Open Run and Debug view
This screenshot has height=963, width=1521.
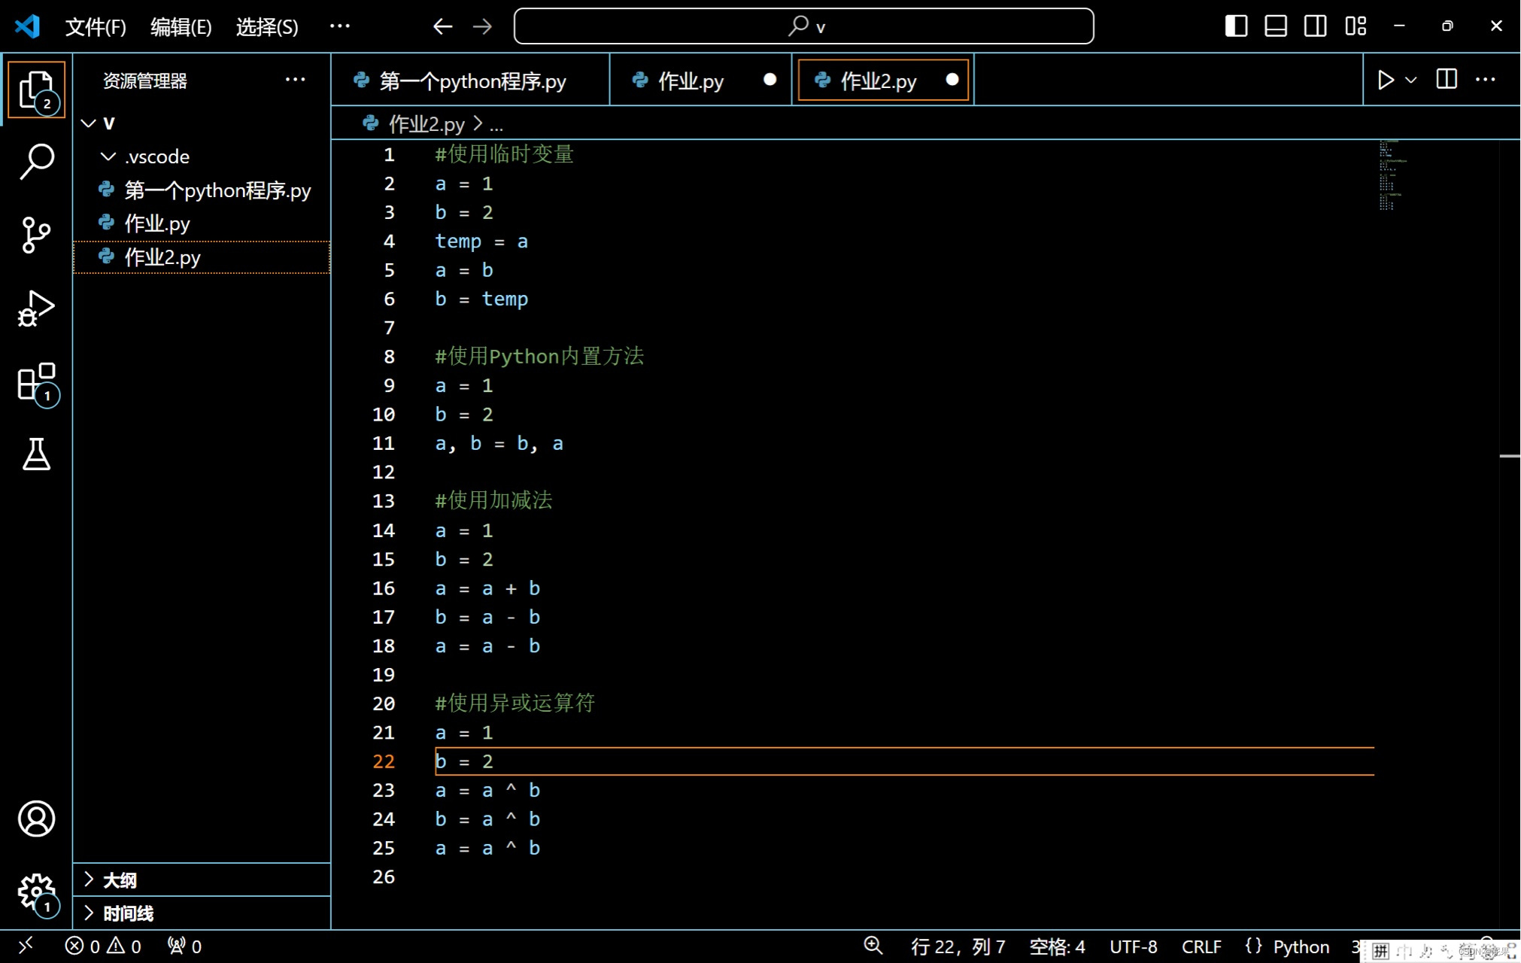[x=36, y=308]
